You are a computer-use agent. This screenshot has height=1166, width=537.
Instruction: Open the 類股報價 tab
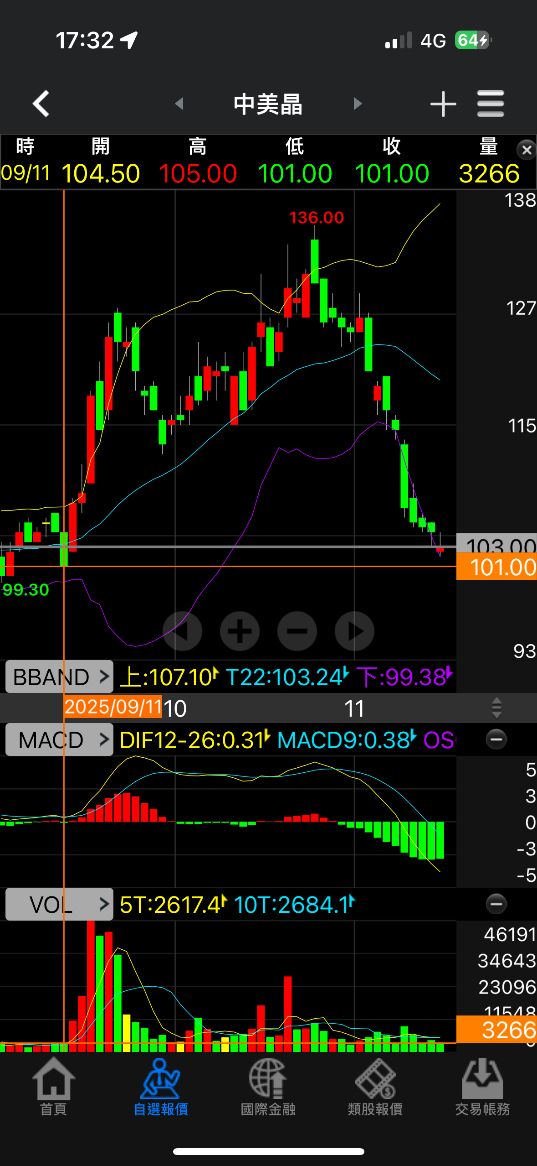point(375,1088)
